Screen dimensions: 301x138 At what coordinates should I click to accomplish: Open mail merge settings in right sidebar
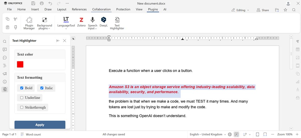click(298, 98)
